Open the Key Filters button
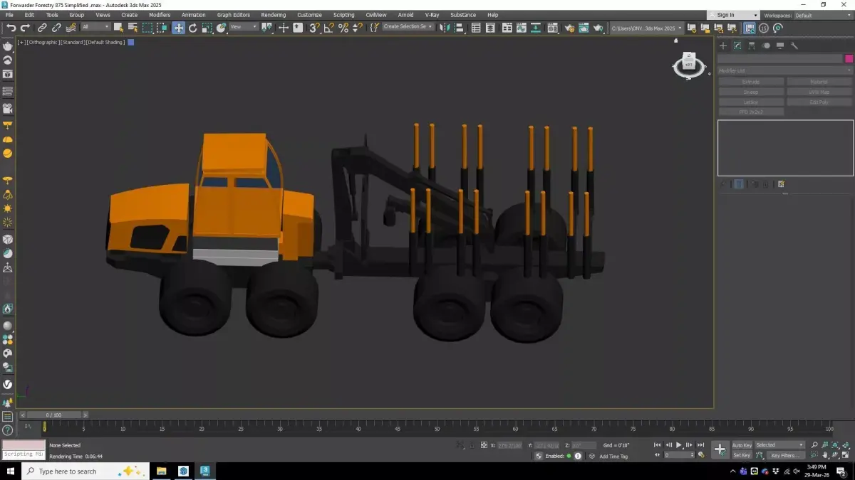 (784, 455)
